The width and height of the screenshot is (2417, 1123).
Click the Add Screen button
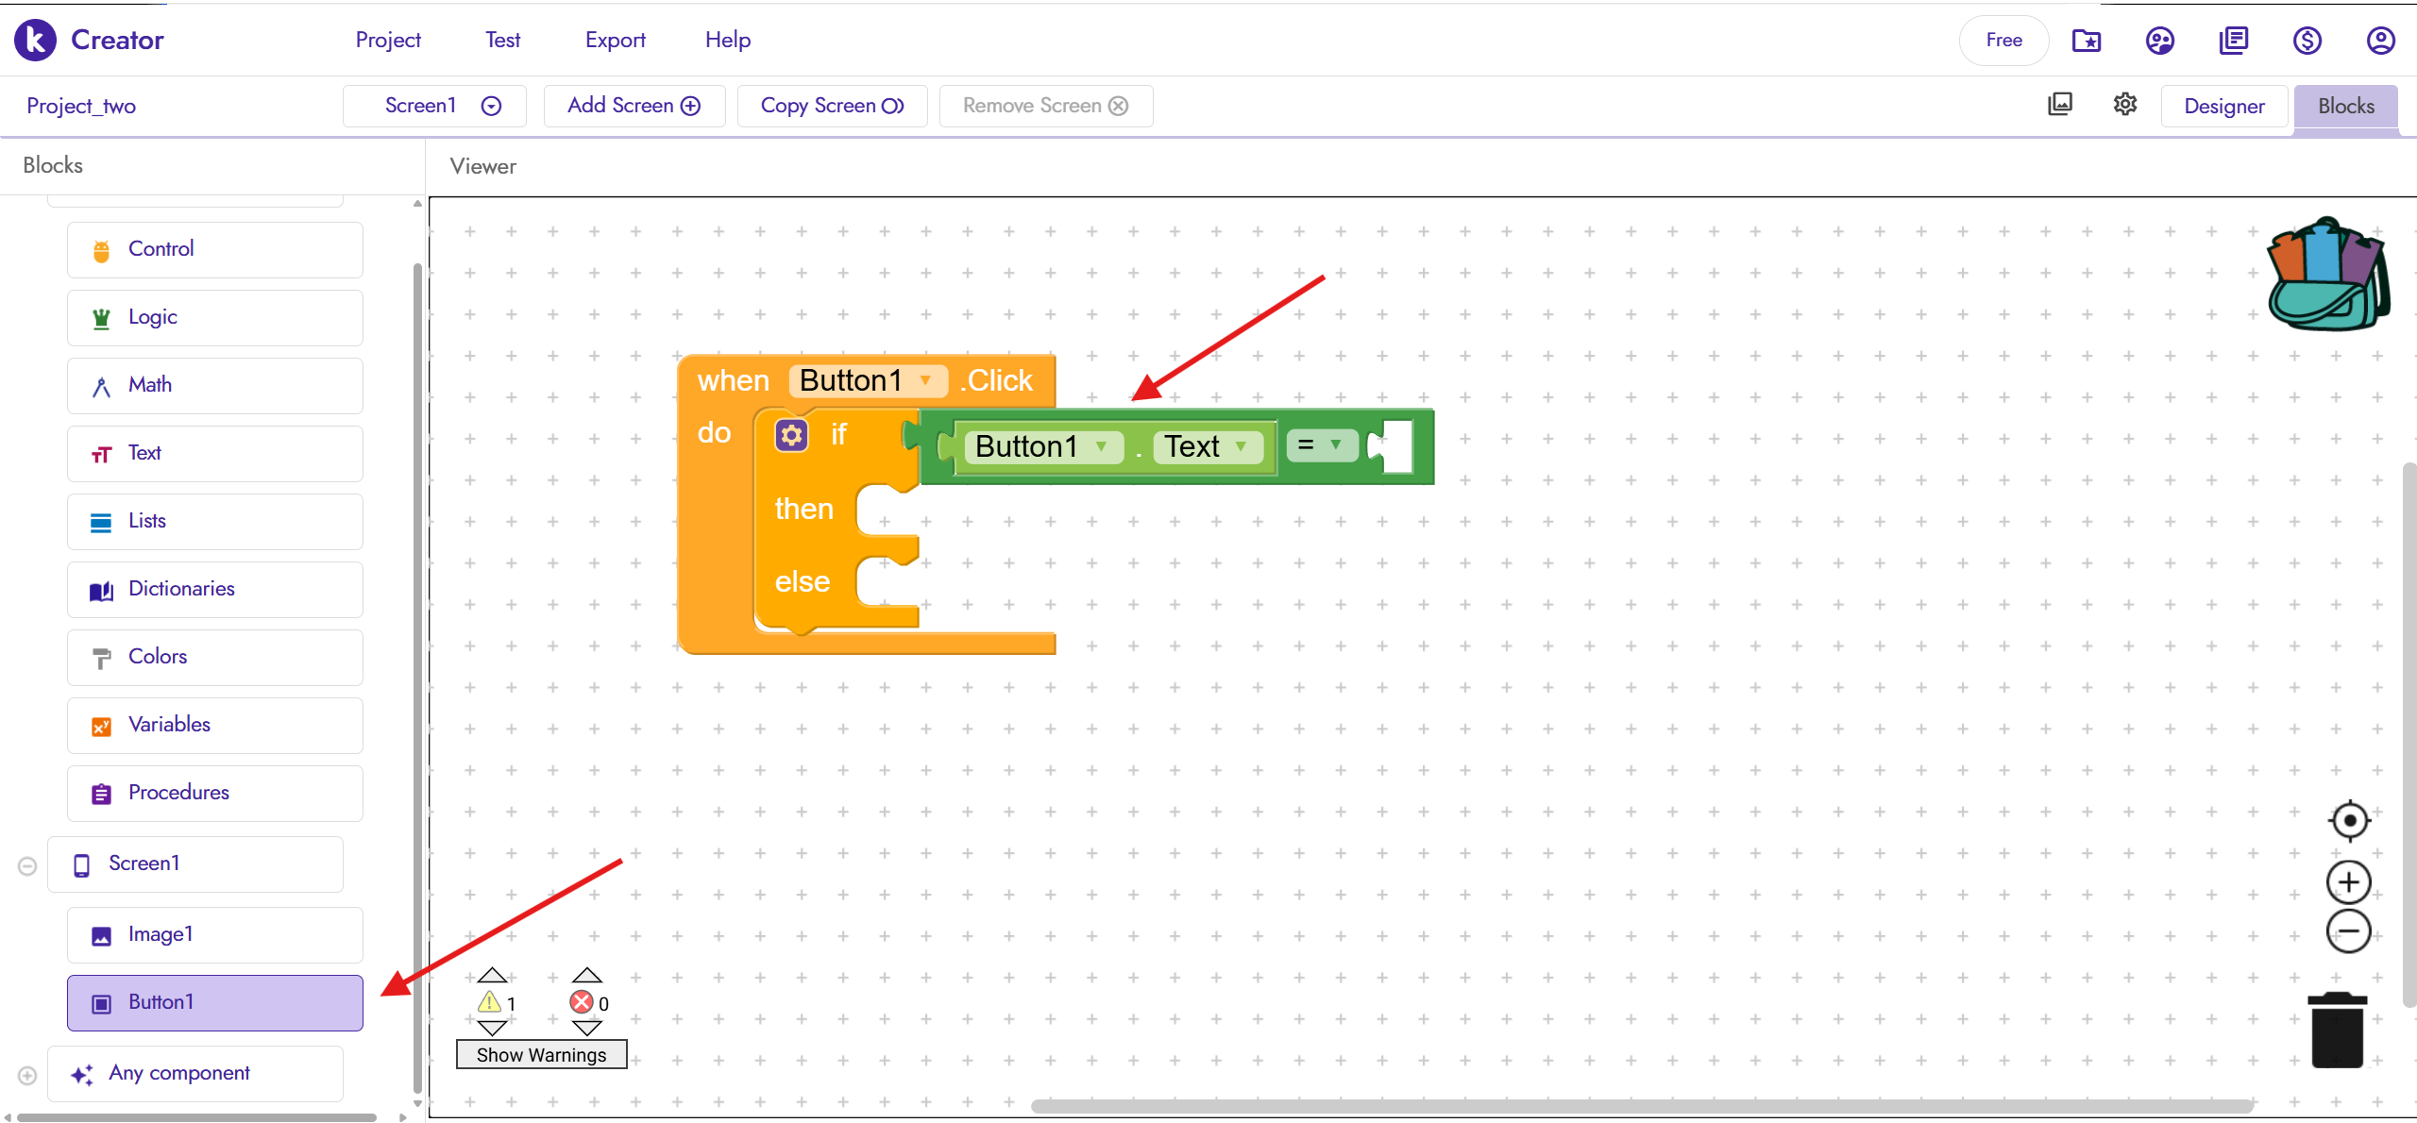[x=634, y=106]
